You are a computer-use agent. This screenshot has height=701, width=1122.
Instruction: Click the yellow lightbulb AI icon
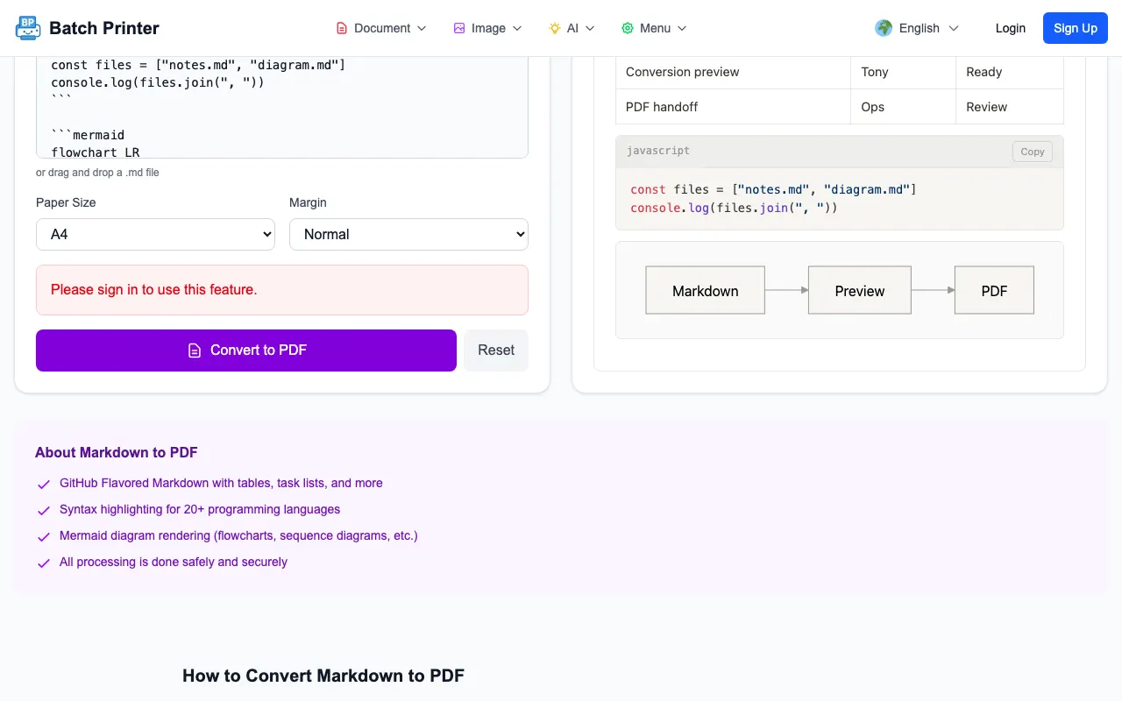click(555, 28)
